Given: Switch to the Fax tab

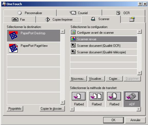Looking at the screenshot, I should [x=20, y=19].
